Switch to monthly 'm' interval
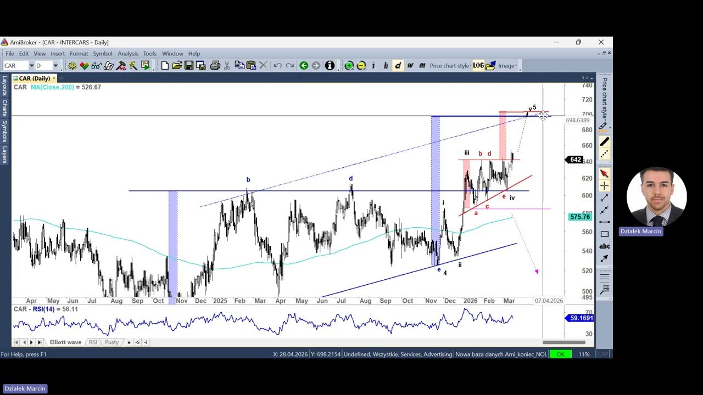703x395 pixels. [422, 66]
